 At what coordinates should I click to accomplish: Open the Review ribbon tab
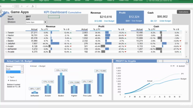pos(78,1)
